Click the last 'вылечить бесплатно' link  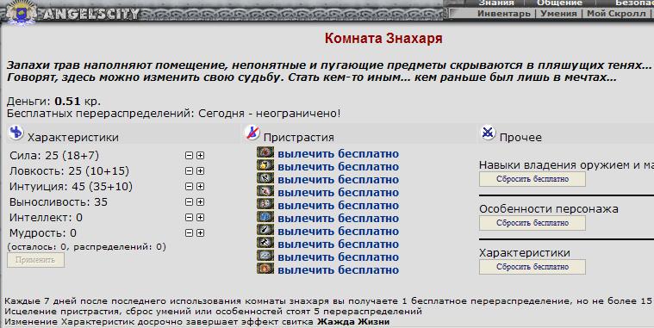(x=339, y=270)
